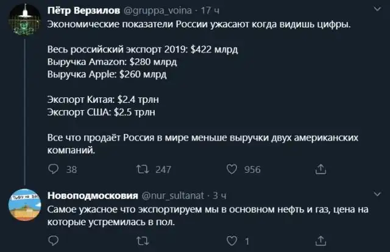Click the 3 ч timestamp
Viewport: 390px width, 252px height.
(219, 195)
